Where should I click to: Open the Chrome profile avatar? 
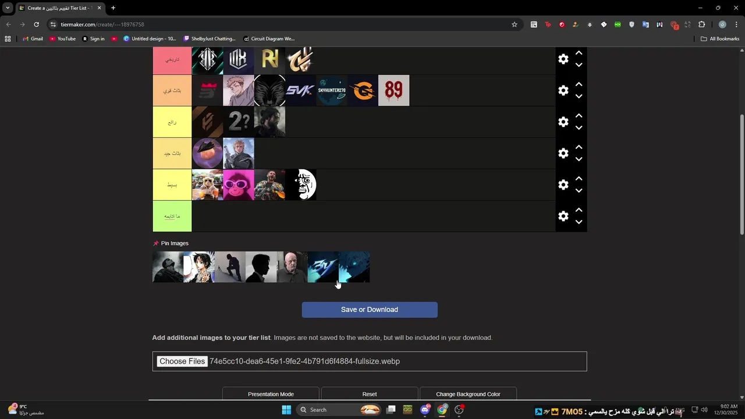722,24
